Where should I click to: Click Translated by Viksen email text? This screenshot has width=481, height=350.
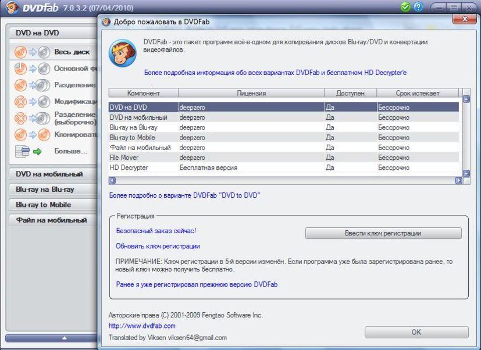168,338
